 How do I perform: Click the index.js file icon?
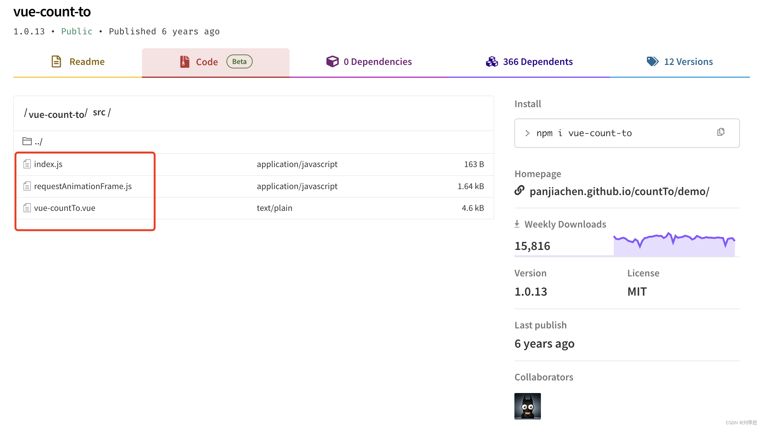point(27,164)
